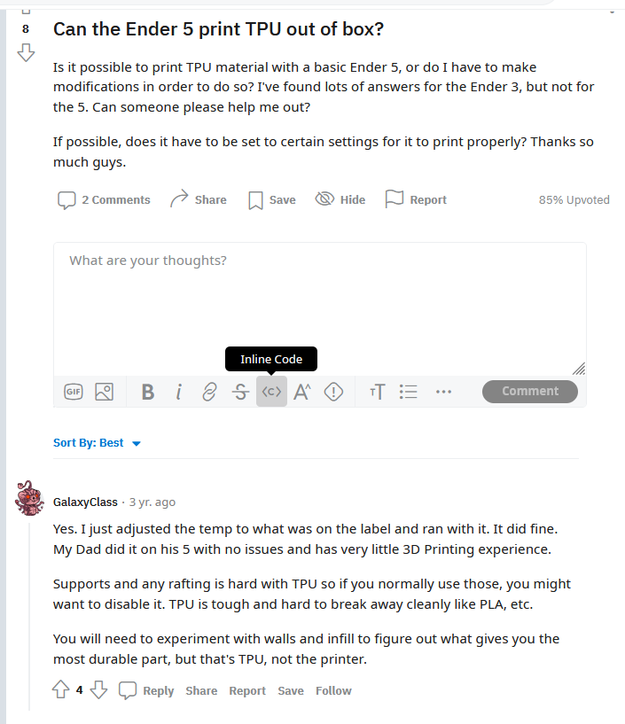Apply strikethrough formatting

(240, 392)
